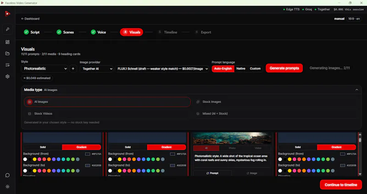Choose Solid in the first heading card
The height and width of the screenshot is (194, 367).
[x=43, y=147]
